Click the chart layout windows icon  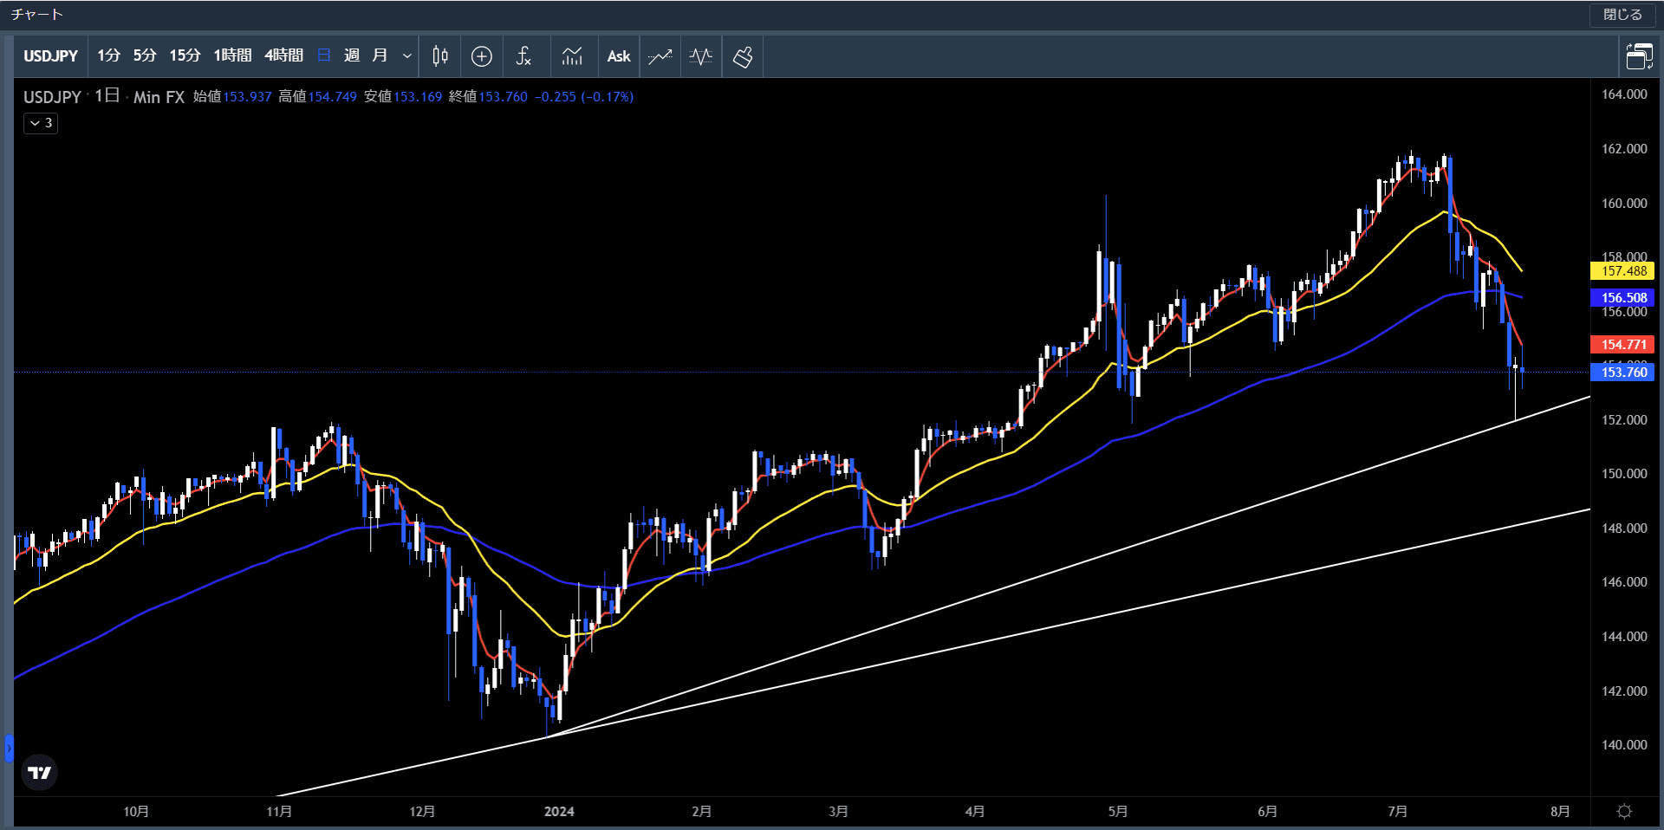[1639, 56]
